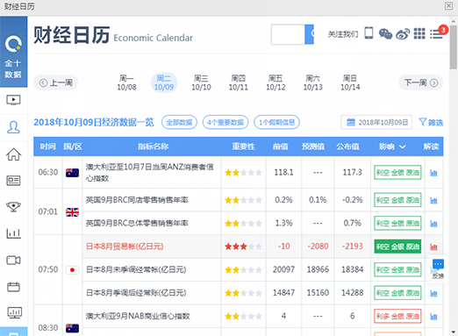Screen dimensions: 458x336
Task: Click the previous value 20097
Action: pyautogui.click(x=283, y=269)
